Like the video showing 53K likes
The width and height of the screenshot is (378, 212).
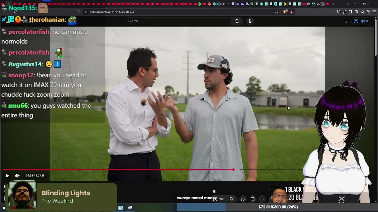[218, 199]
